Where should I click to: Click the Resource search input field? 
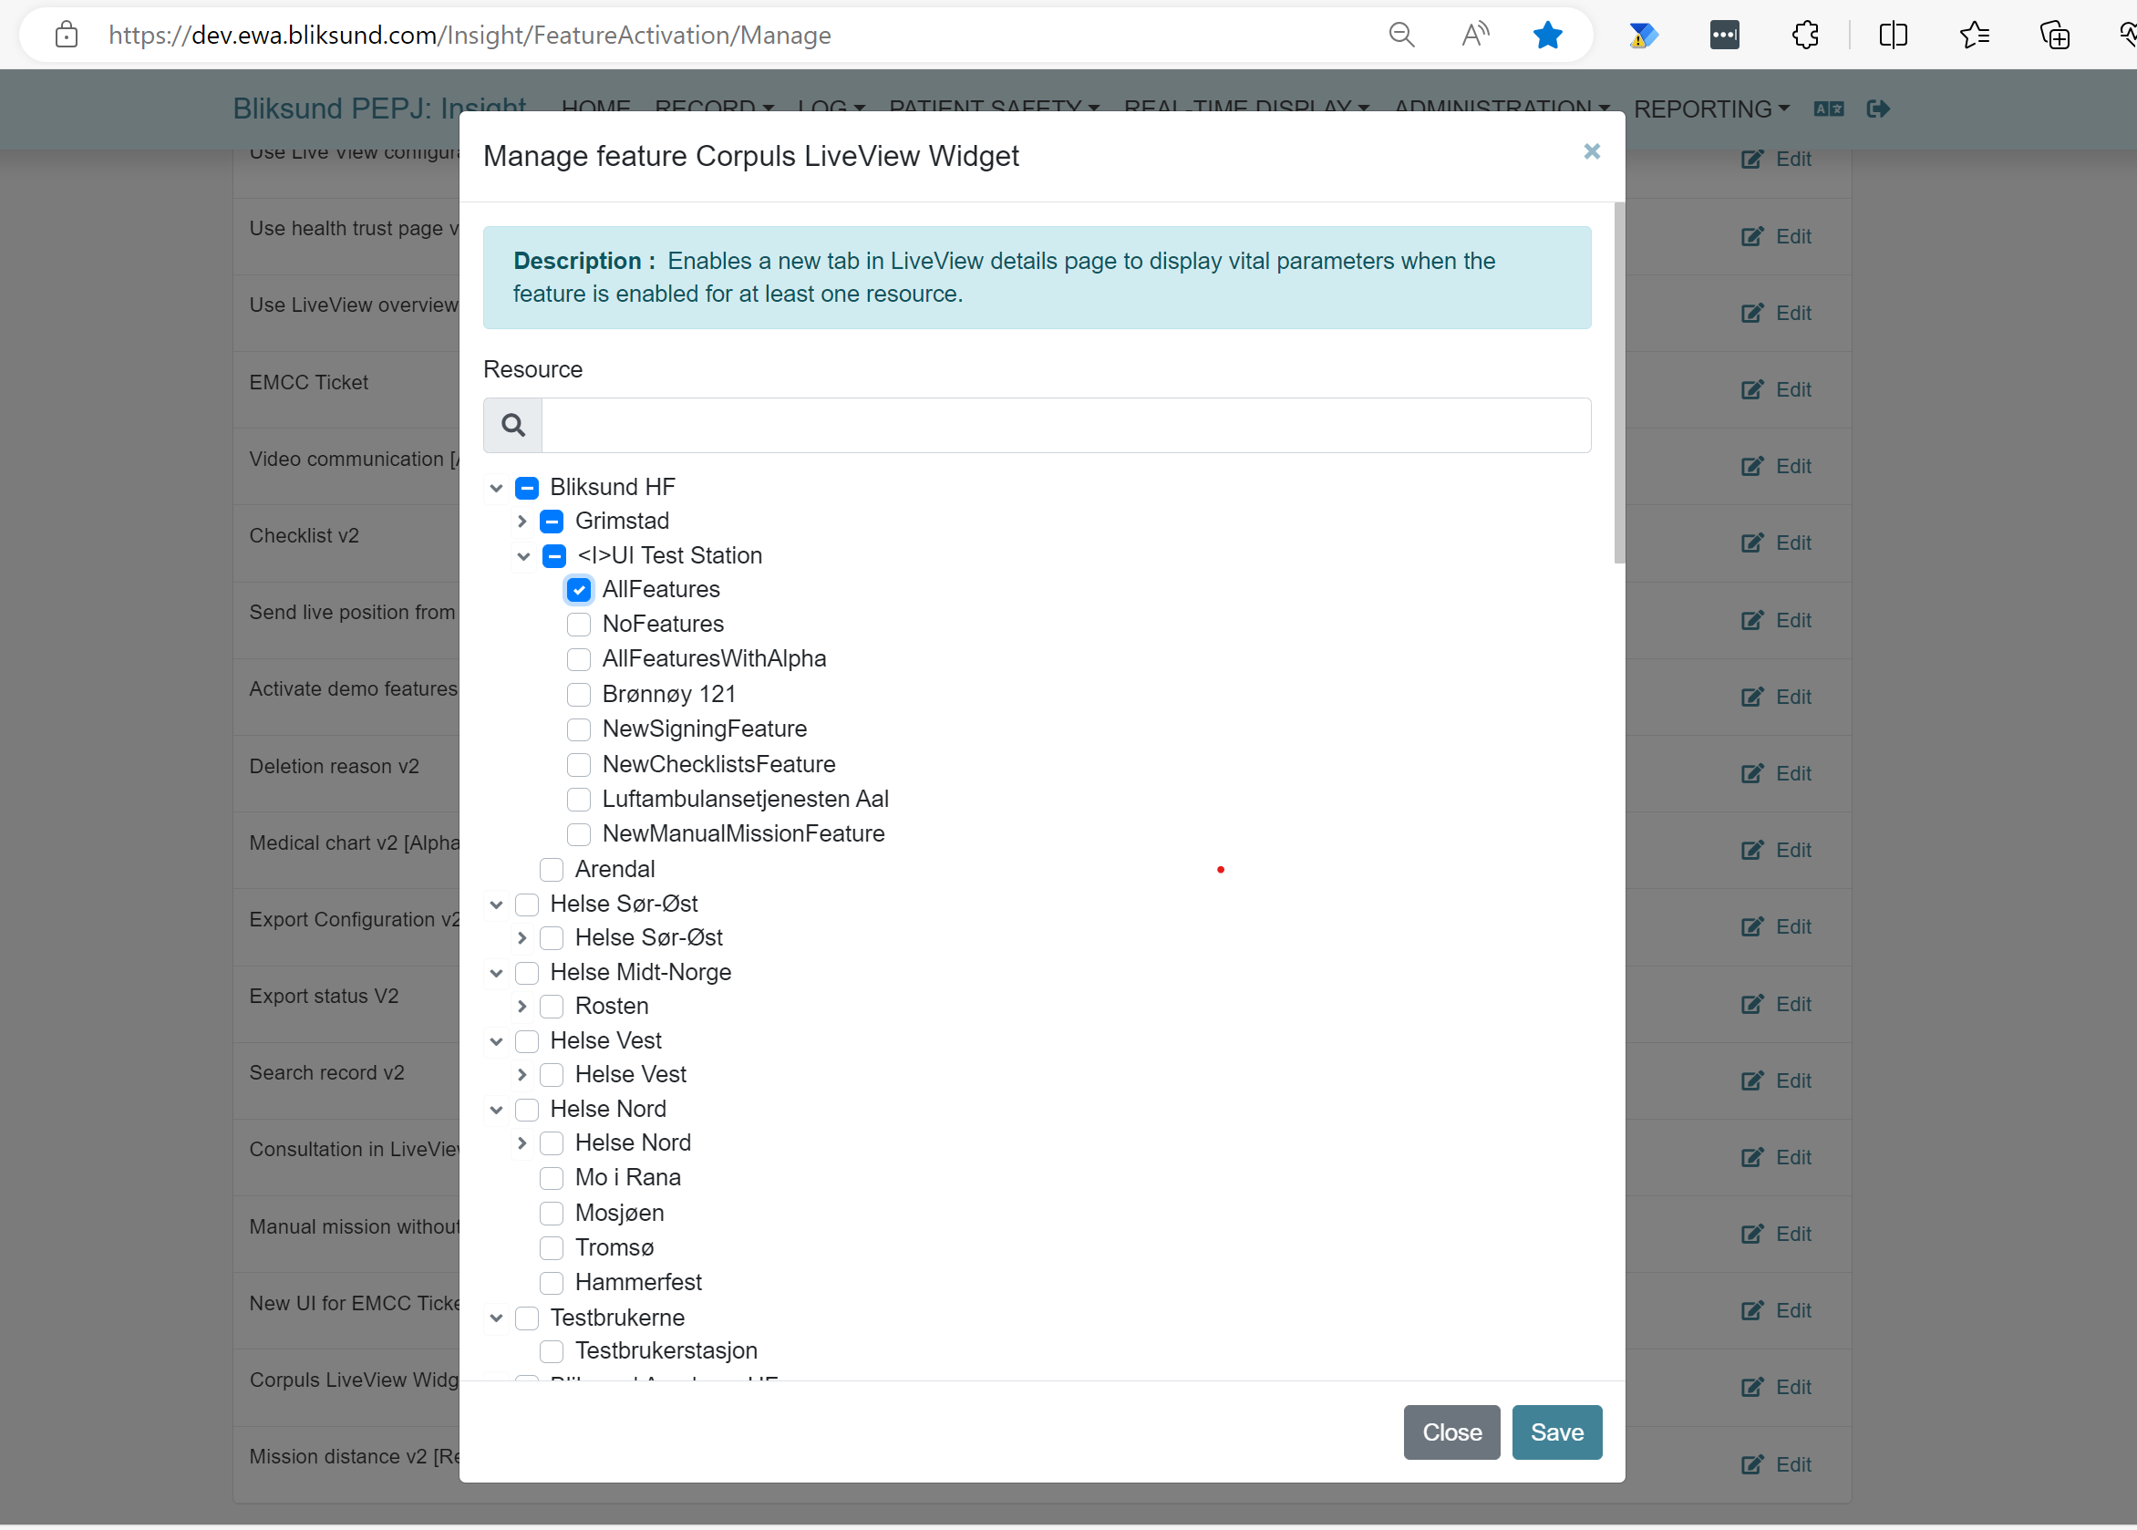click(x=1065, y=425)
